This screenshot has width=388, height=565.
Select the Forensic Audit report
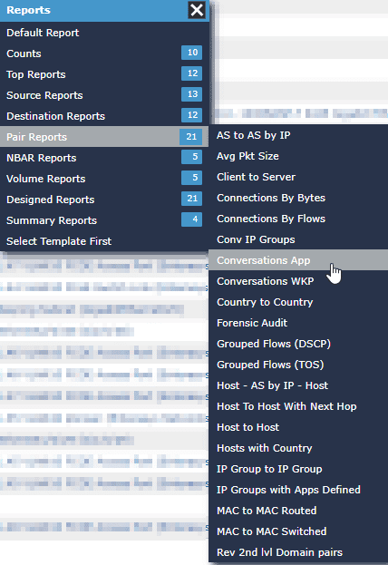point(298,323)
